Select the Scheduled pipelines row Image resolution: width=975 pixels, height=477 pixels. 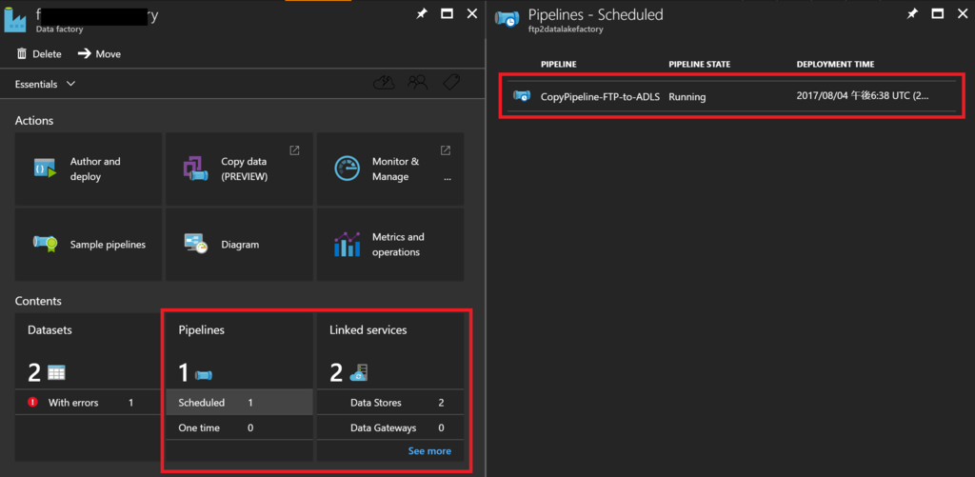click(x=239, y=403)
